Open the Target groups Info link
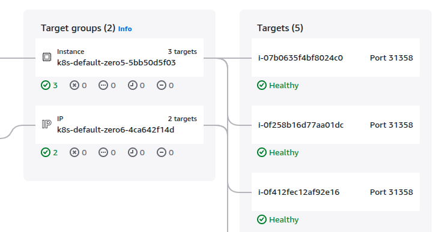Screen dimensions: 445x232 (x=125, y=29)
